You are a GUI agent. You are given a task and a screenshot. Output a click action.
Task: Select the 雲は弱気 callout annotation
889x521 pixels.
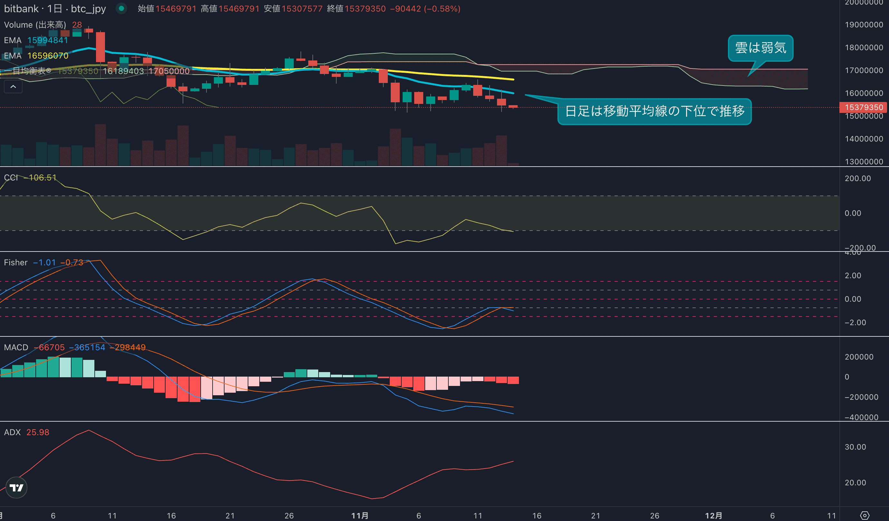coord(760,48)
